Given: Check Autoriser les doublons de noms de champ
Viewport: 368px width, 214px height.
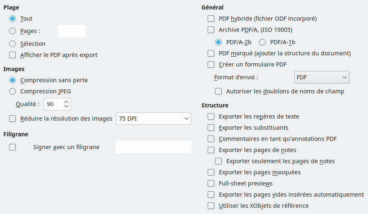Looking at the screenshot, I should click(x=218, y=91).
